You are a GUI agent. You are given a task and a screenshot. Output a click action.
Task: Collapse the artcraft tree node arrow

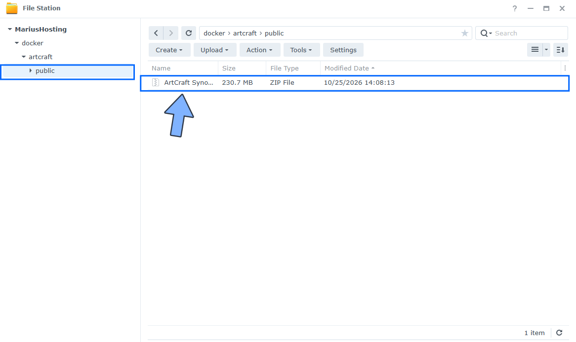(x=24, y=57)
